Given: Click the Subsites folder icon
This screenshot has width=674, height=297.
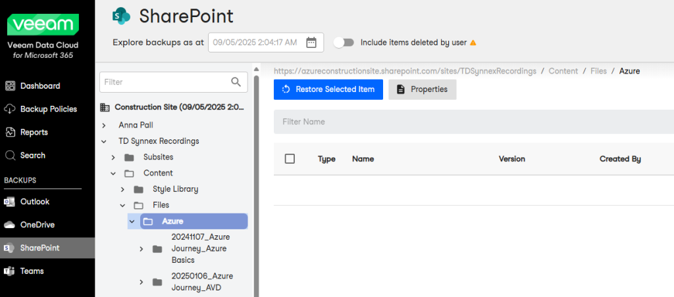Looking at the screenshot, I should coord(129,158).
